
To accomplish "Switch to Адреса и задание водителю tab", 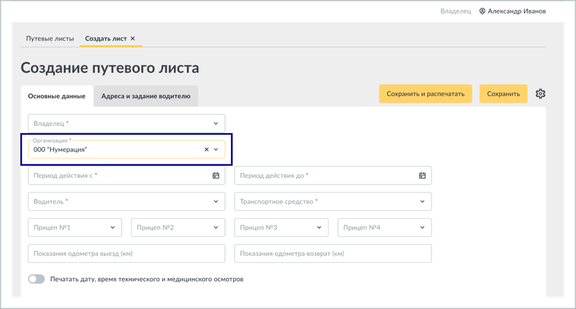I will [x=146, y=96].
